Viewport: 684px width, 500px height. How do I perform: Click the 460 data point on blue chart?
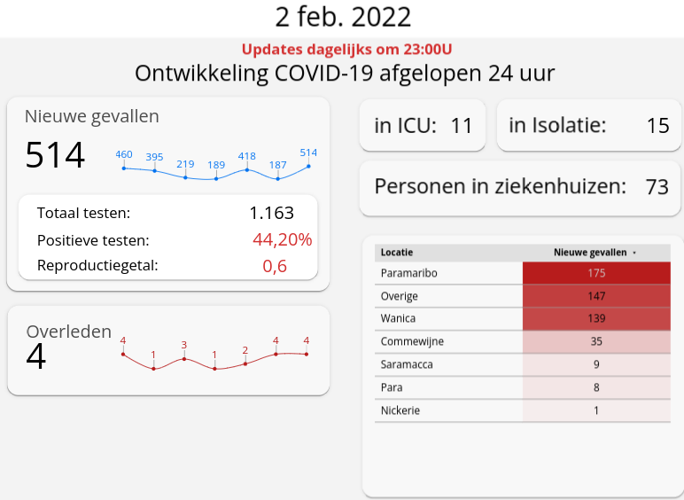(124, 168)
